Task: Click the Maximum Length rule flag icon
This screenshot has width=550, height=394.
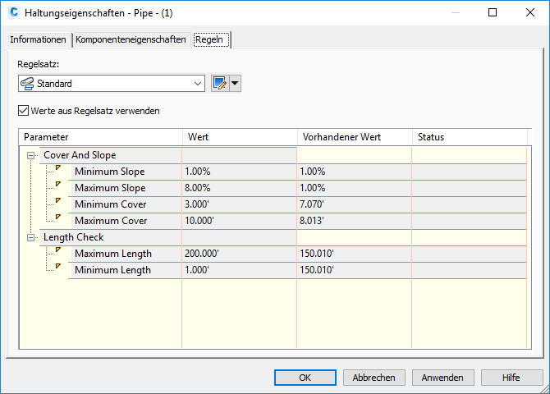Action: 57,250
